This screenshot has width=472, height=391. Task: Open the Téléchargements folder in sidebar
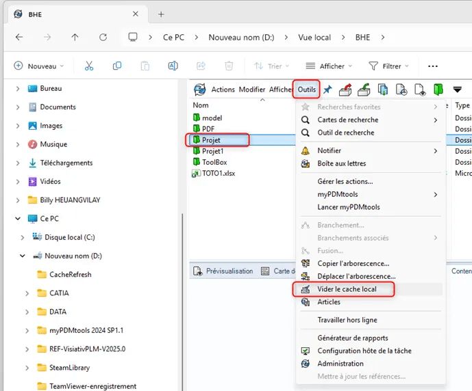coord(66,163)
